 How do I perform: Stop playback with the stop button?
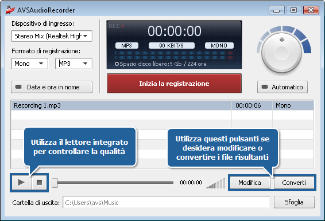pyautogui.click(x=40, y=182)
